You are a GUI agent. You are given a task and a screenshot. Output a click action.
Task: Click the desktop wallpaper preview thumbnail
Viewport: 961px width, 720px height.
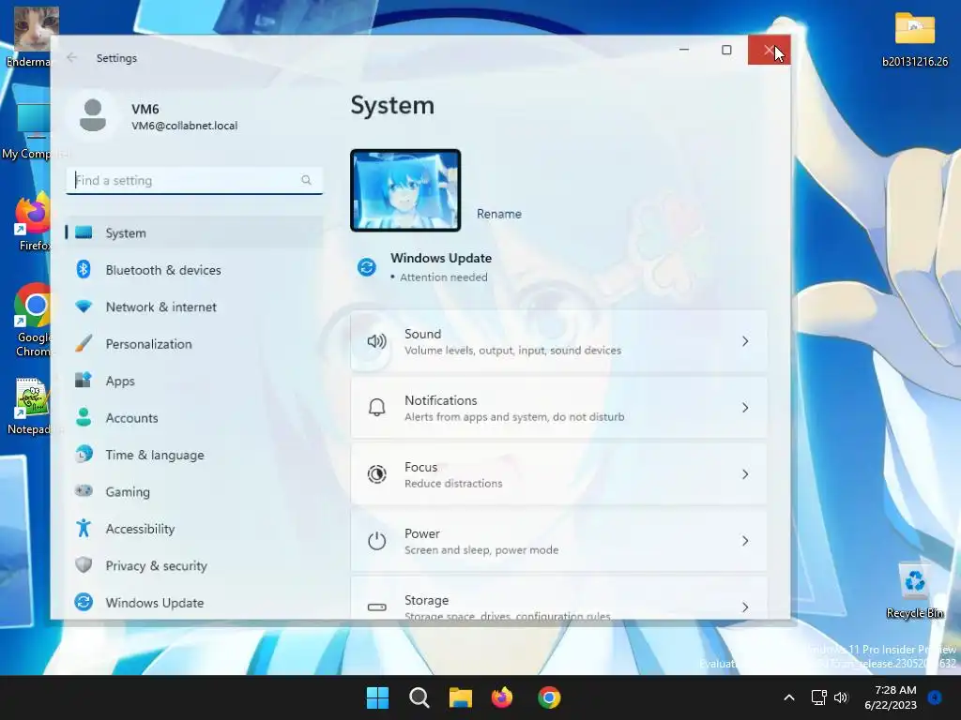pyautogui.click(x=405, y=189)
